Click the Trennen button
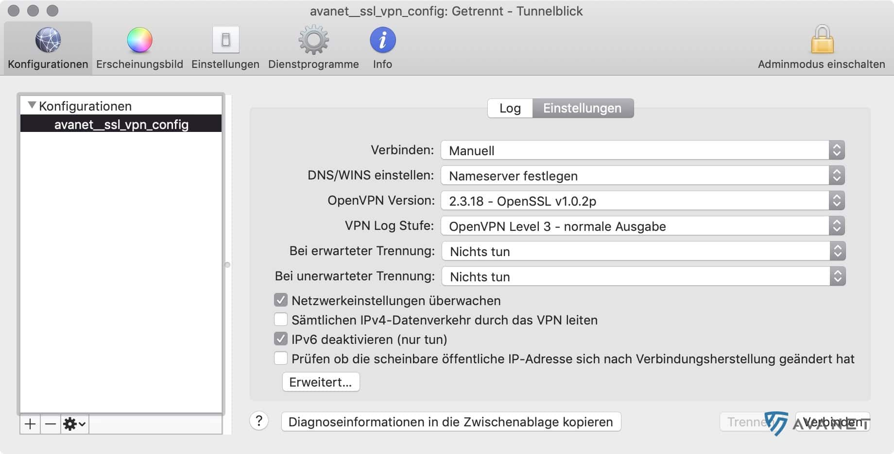The width and height of the screenshot is (894, 454). click(x=755, y=422)
